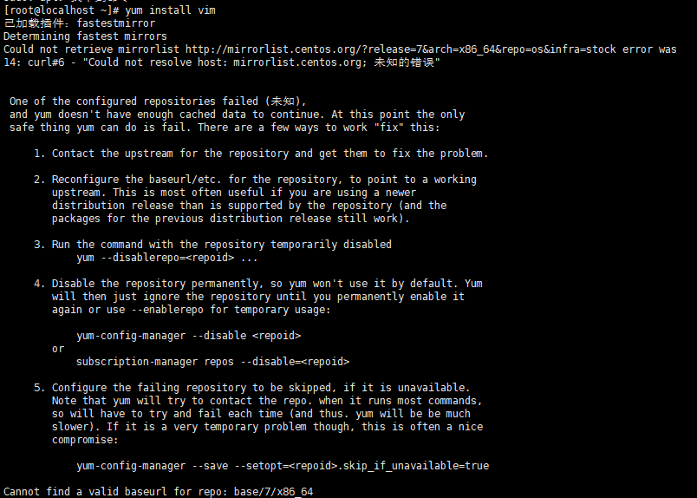Click the 'subscription-manager repos --disable=<repoid>' command
The height and width of the screenshot is (498, 697).
(213, 362)
